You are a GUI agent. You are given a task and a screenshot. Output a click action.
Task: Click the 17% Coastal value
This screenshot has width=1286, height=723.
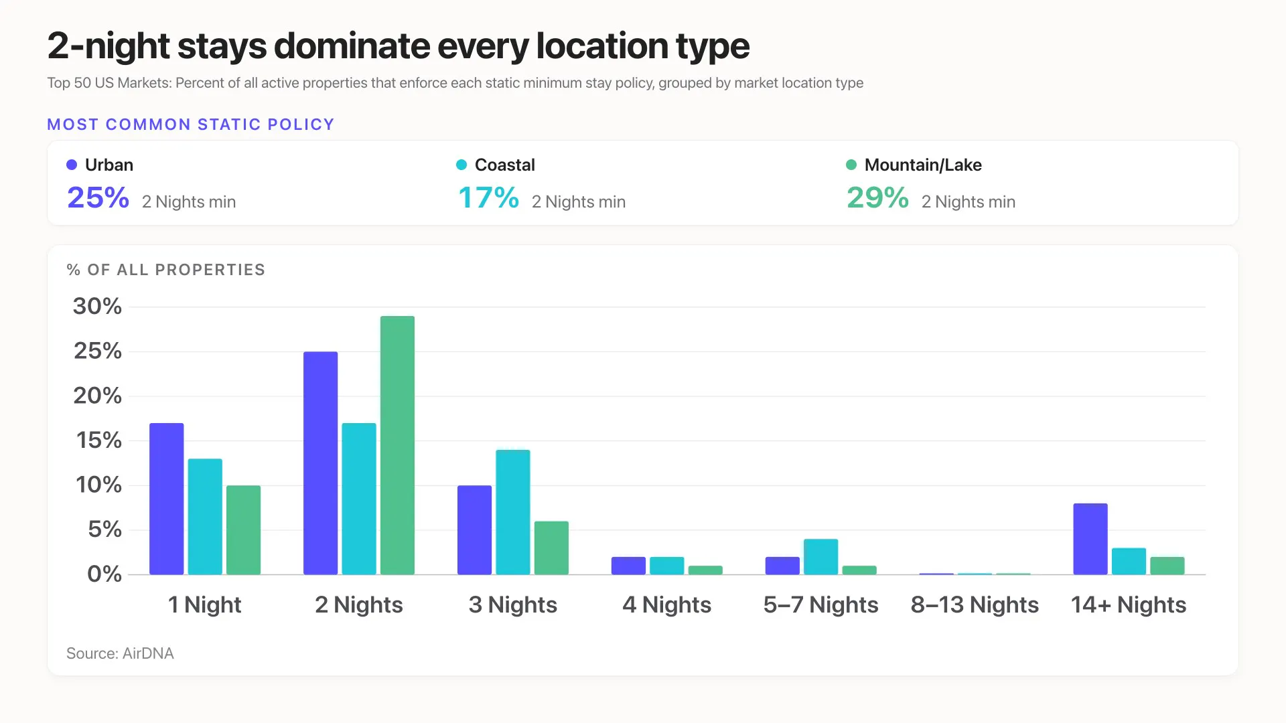point(488,197)
